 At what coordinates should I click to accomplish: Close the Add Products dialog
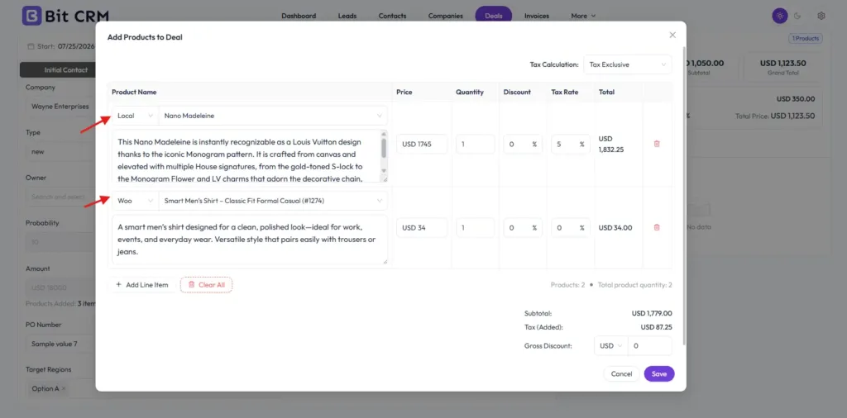coord(672,35)
